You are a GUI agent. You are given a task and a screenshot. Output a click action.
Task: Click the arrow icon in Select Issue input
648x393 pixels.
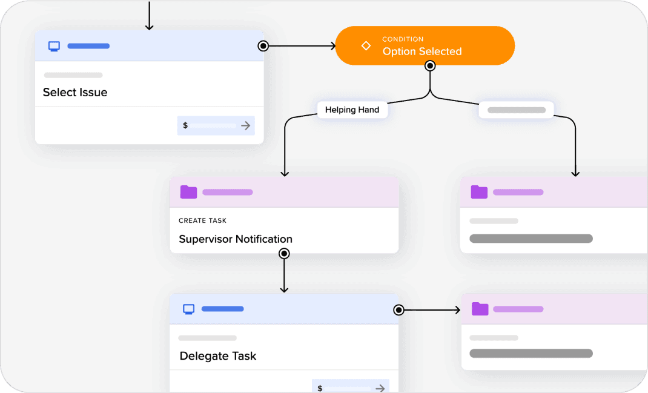[x=245, y=125]
